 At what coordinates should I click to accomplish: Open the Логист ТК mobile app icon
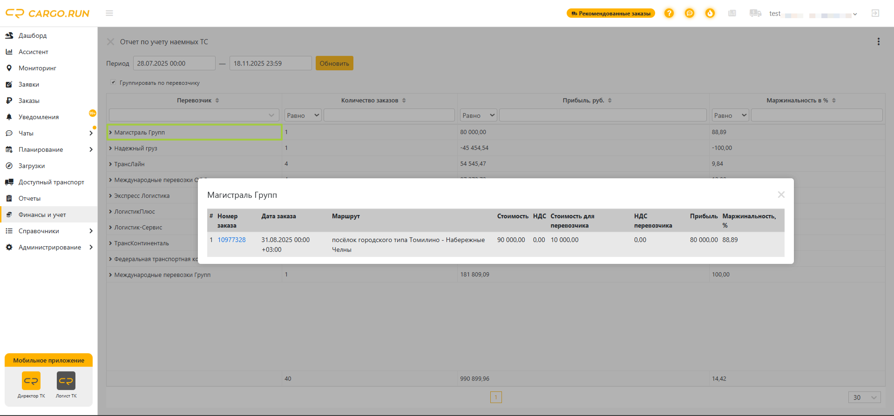(66, 385)
